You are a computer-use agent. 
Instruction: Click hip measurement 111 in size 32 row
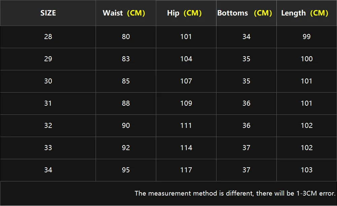point(186,125)
